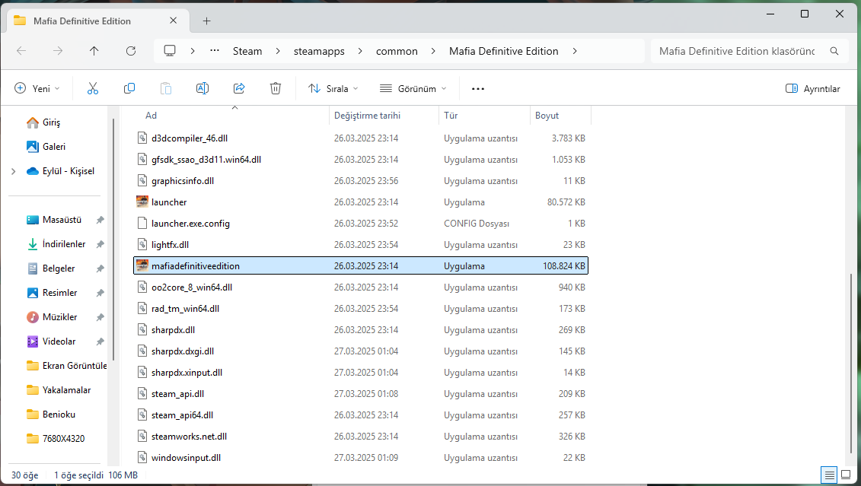Expand the Eylül - Kişisel tree node
Viewport: 861px width, 486px height.
click(x=13, y=171)
